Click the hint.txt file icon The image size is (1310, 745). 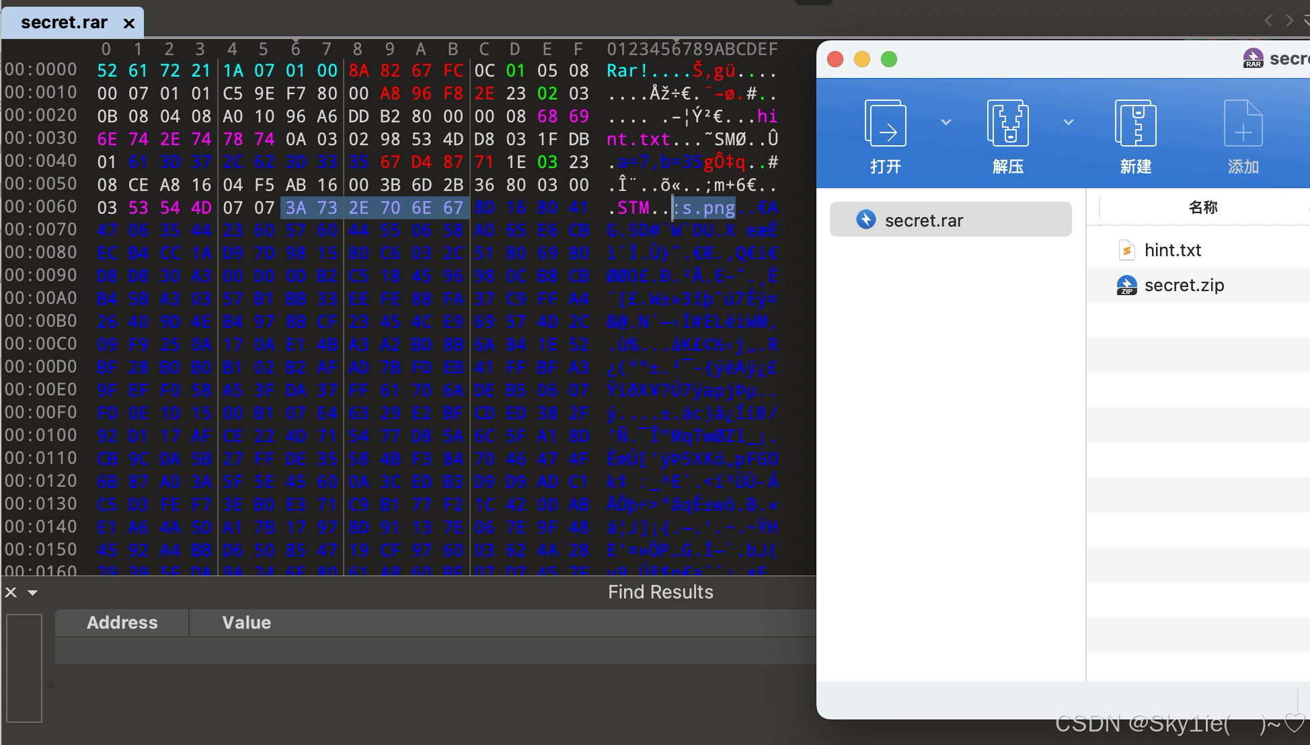(x=1126, y=250)
